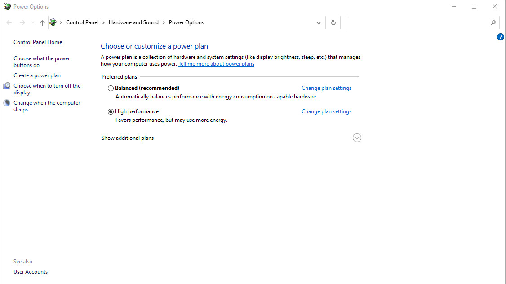Change plan settings for Balanced plan
The height and width of the screenshot is (284, 506).
(x=326, y=88)
